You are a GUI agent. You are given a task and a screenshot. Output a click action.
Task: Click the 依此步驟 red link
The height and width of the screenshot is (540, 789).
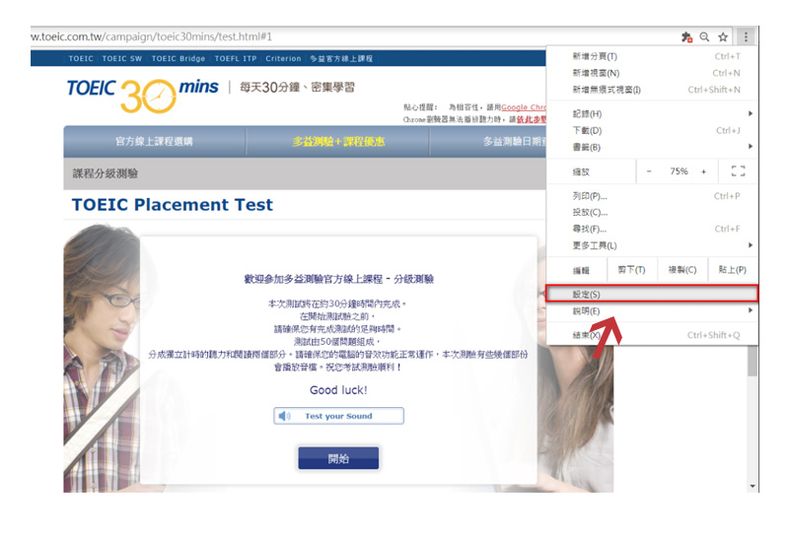click(x=531, y=119)
